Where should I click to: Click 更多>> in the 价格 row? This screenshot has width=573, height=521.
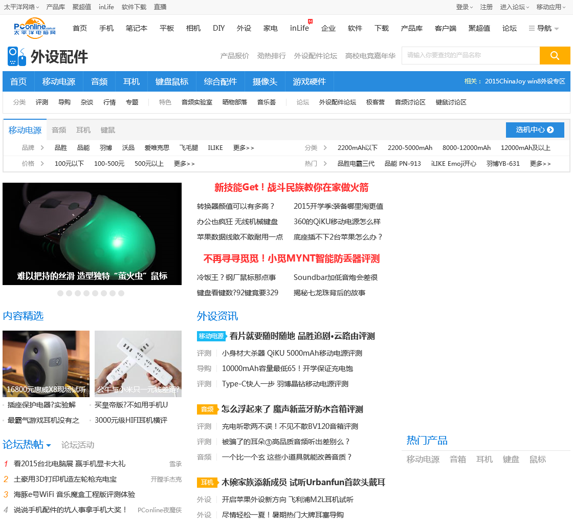(184, 163)
